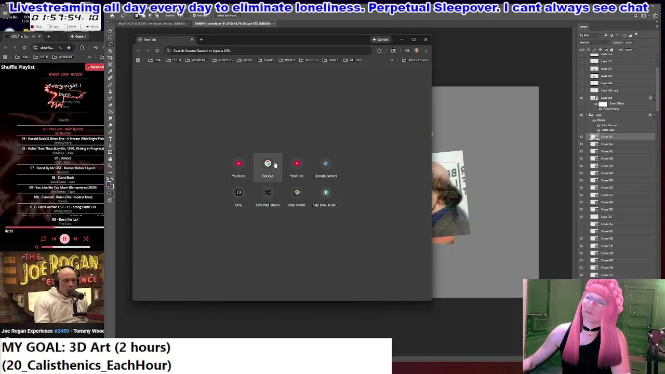Toggle Color Overlay effect visibility
The image size is (665, 374).
598,125
